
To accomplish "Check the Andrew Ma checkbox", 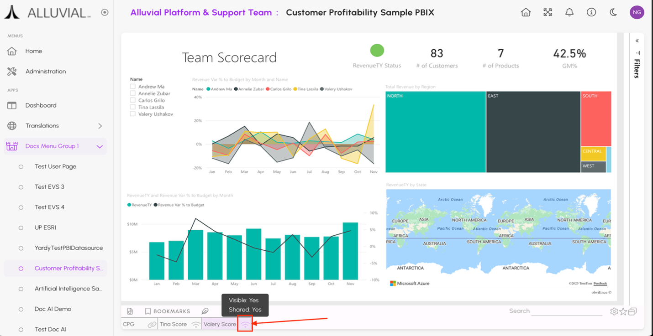I will click(x=133, y=87).
